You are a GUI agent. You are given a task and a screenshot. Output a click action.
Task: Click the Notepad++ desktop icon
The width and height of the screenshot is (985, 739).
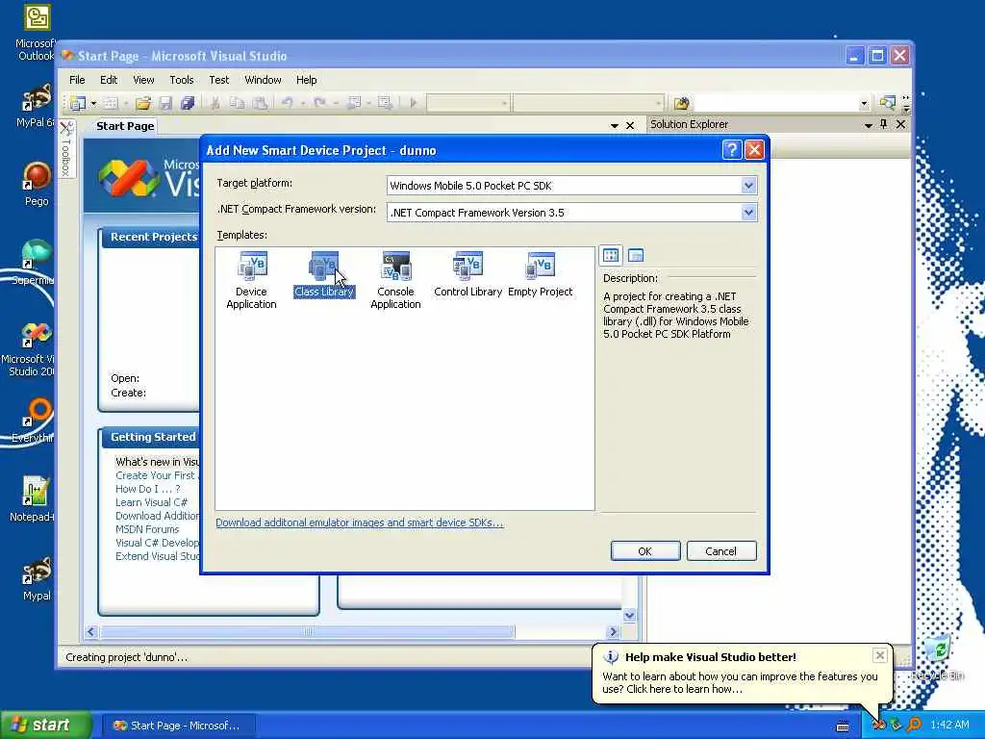pyautogui.click(x=33, y=499)
